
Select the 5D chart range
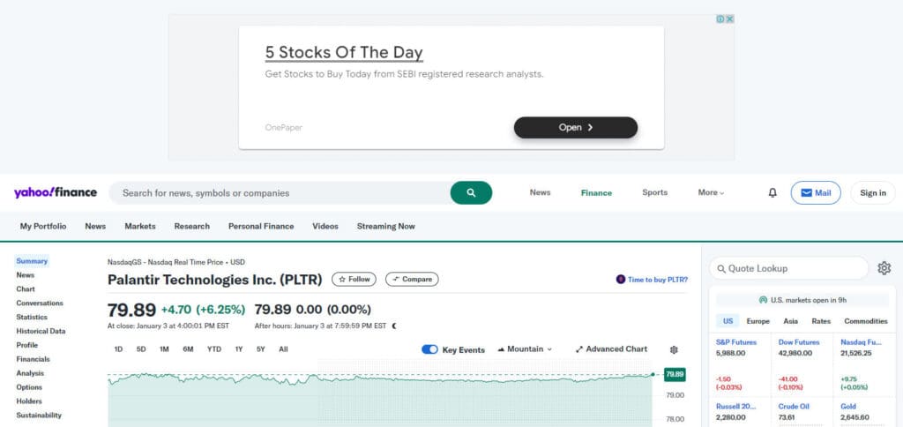point(141,349)
